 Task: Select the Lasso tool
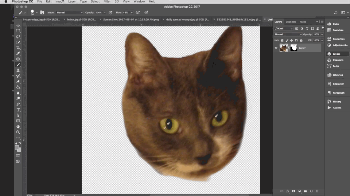point(18,36)
